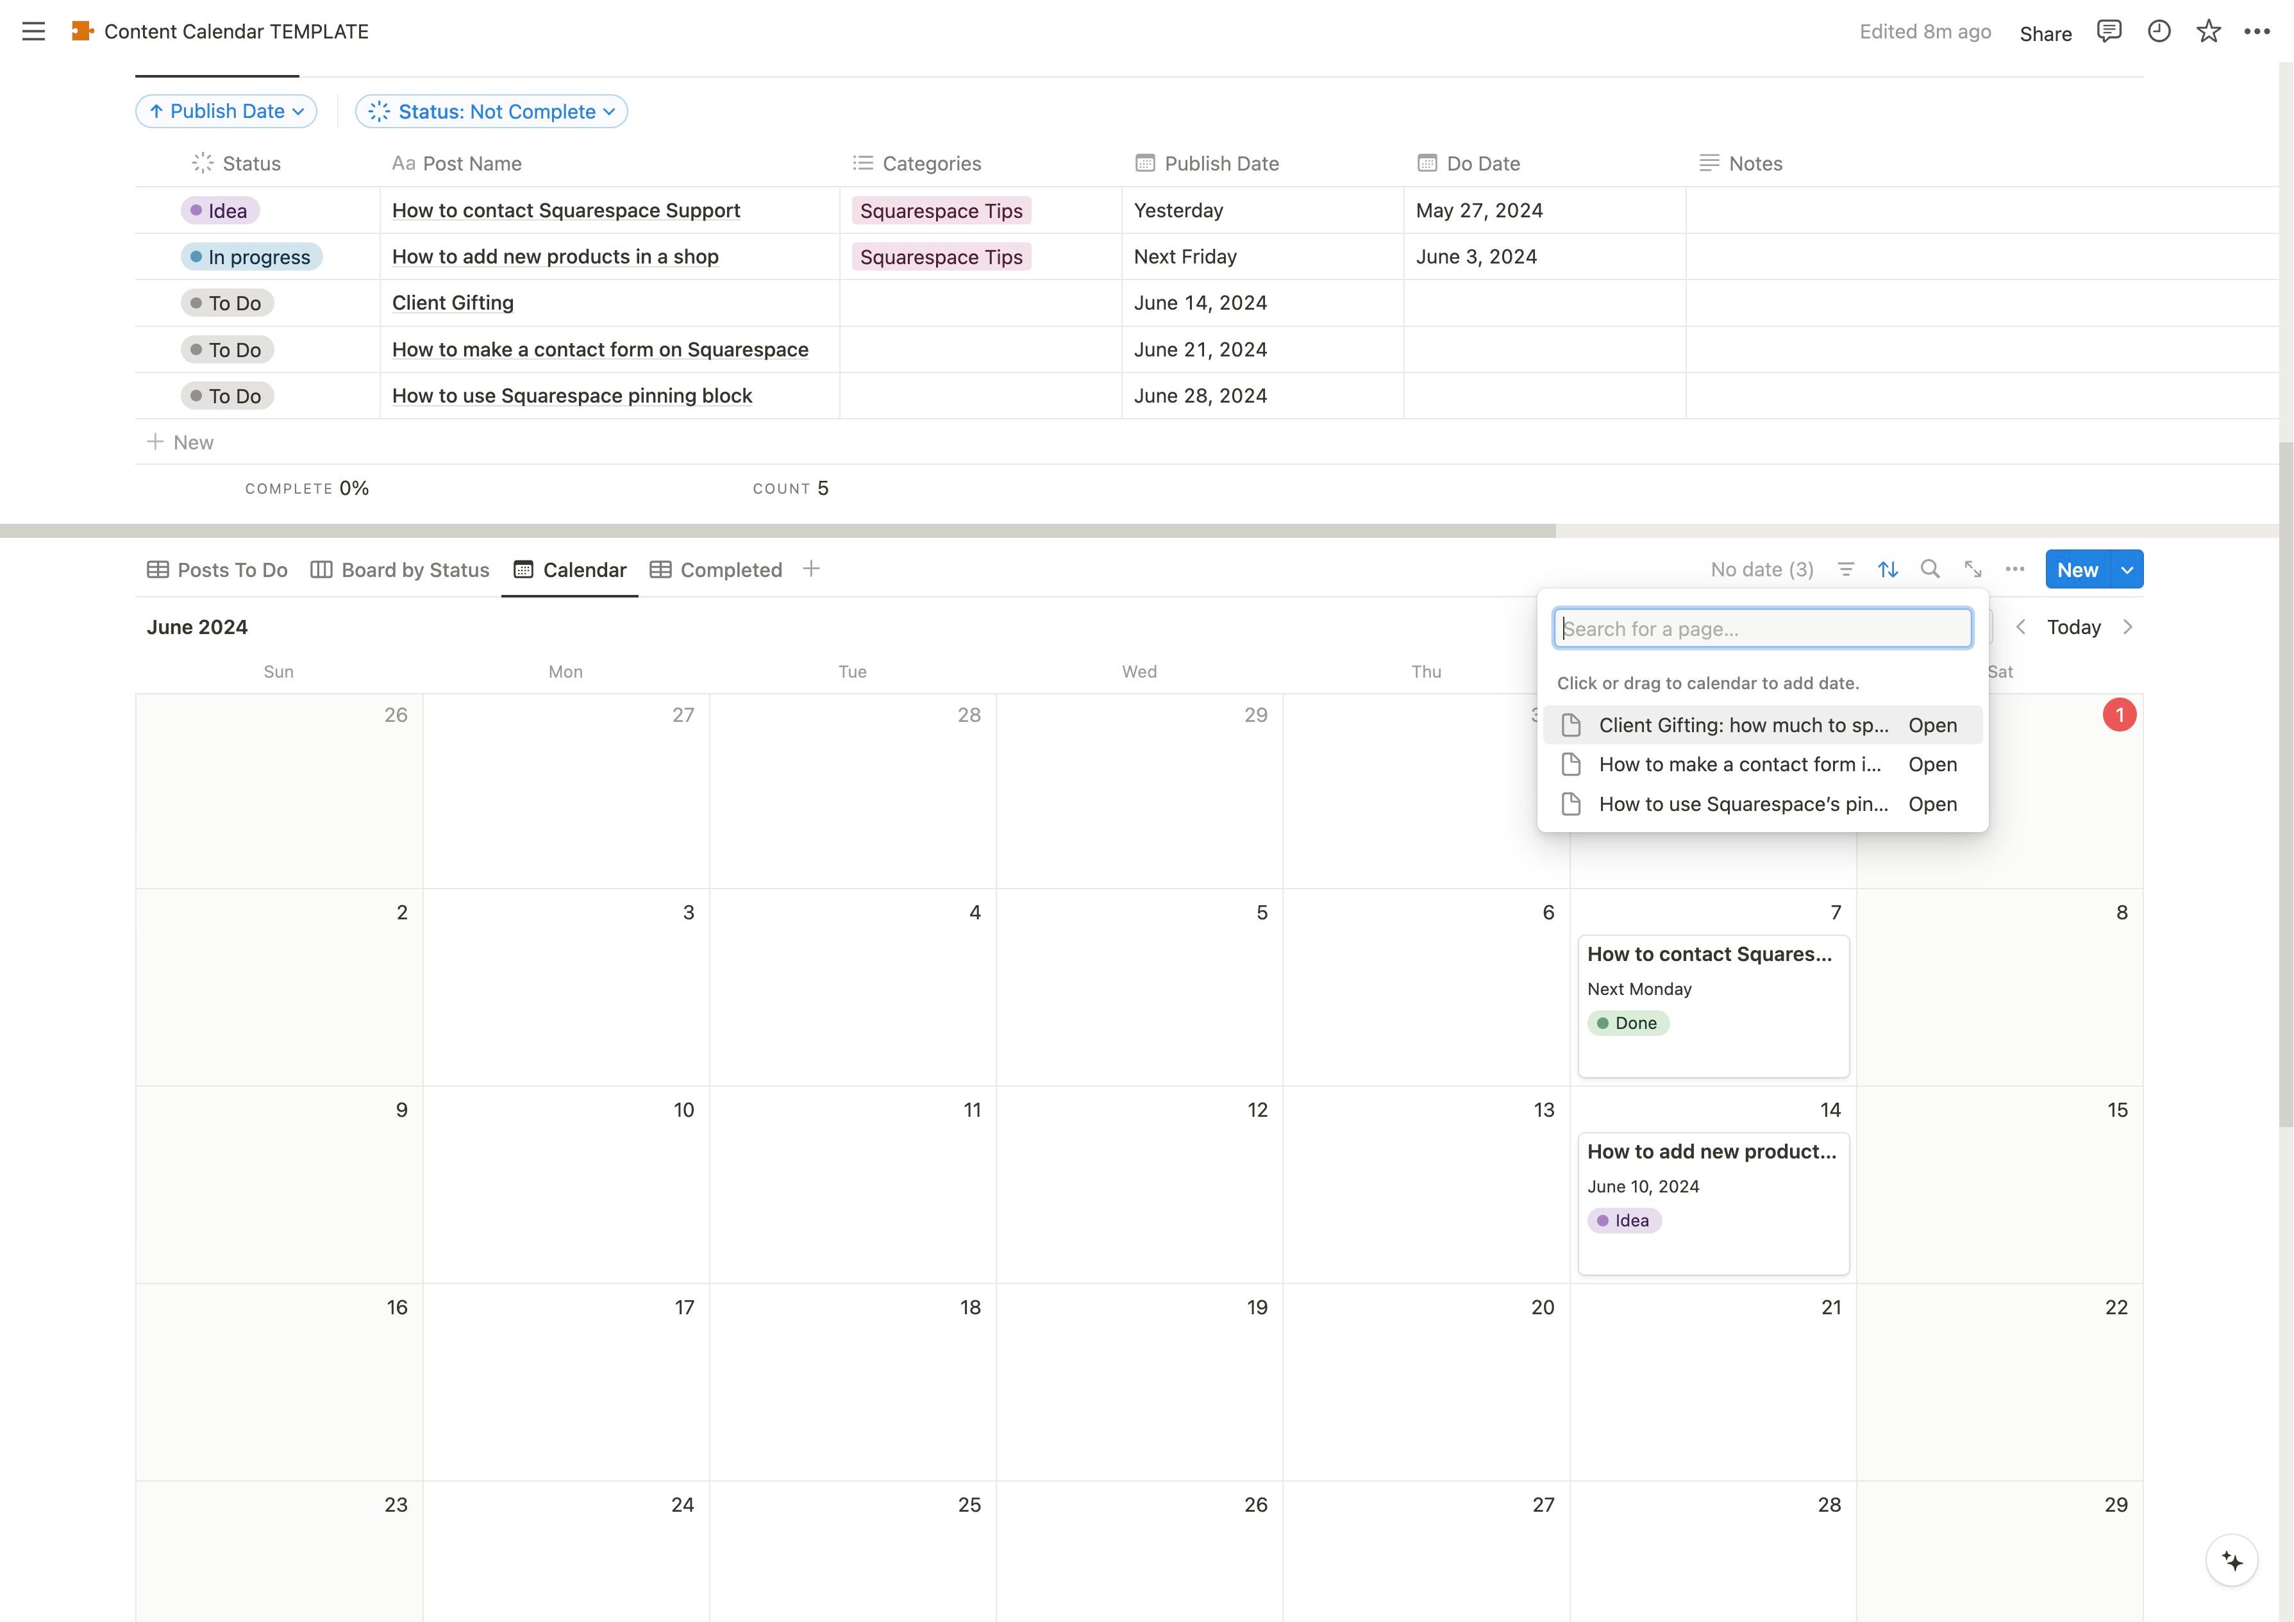Open the sidebar hamburger menu
The image size is (2294, 1622).
click(x=33, y=31)
